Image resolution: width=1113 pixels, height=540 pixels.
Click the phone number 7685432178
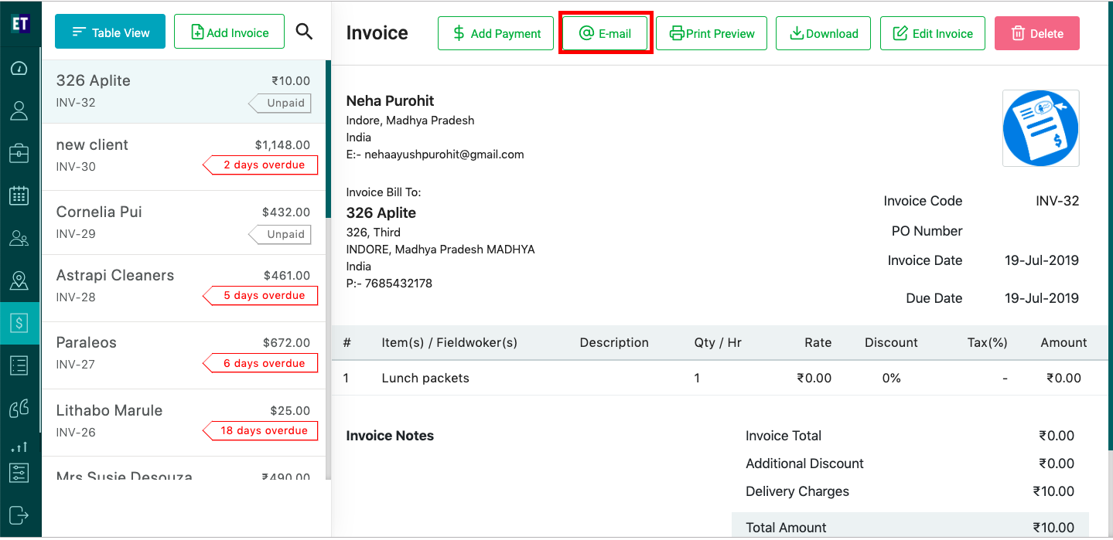click(398, 284)
